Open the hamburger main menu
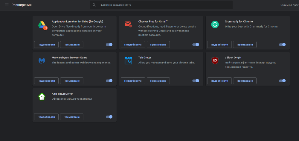299x141 pixels. coord(7,5)
